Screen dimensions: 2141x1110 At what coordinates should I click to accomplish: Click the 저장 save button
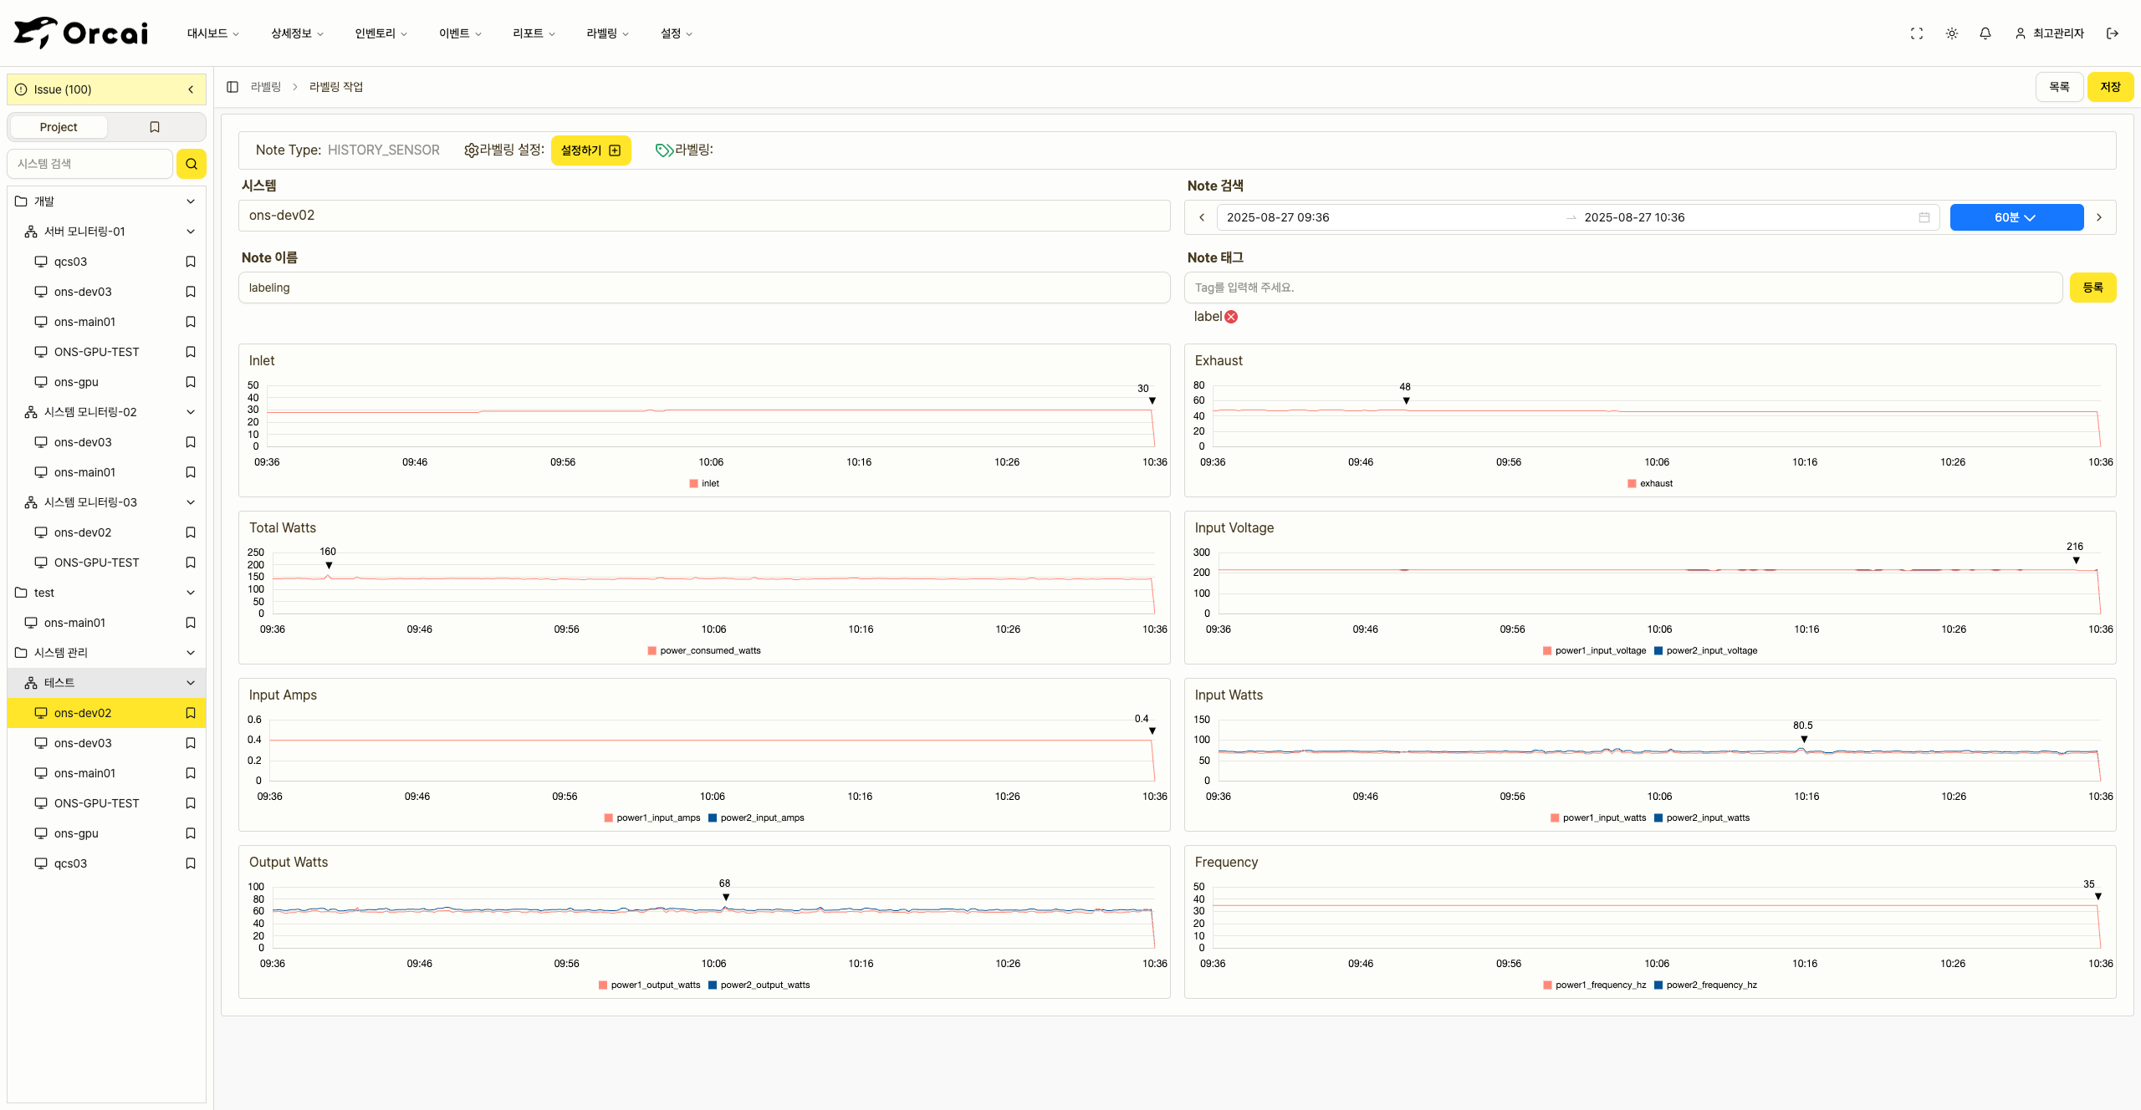click(2109, 87)
